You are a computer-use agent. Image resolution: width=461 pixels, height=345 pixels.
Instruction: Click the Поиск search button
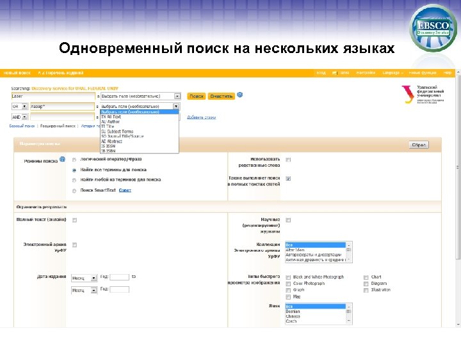click(197, 96)
